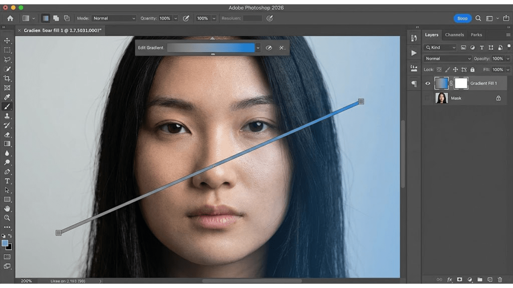Open the layer blend mode Normal dropdown

tap(448, 58)
